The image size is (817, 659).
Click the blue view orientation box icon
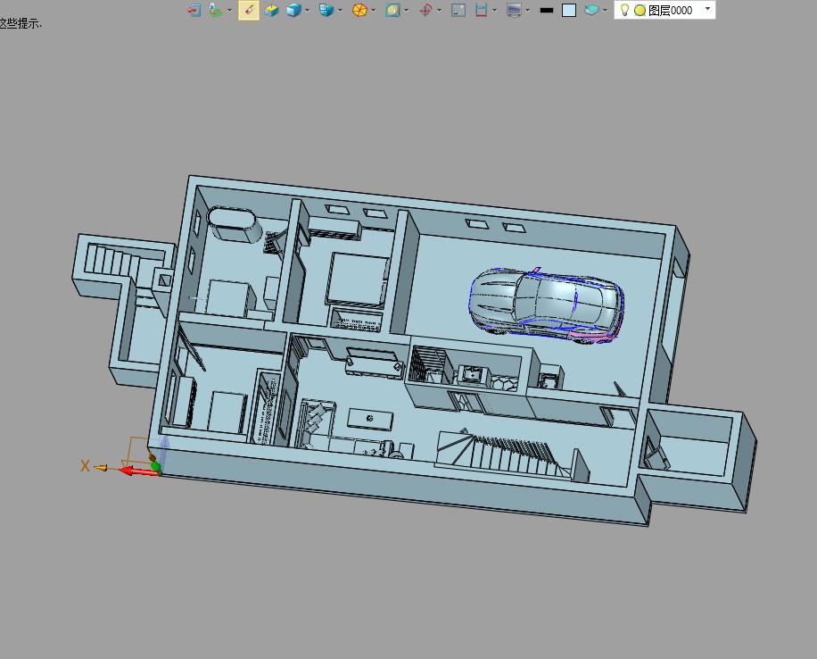[x=326, y=10]
